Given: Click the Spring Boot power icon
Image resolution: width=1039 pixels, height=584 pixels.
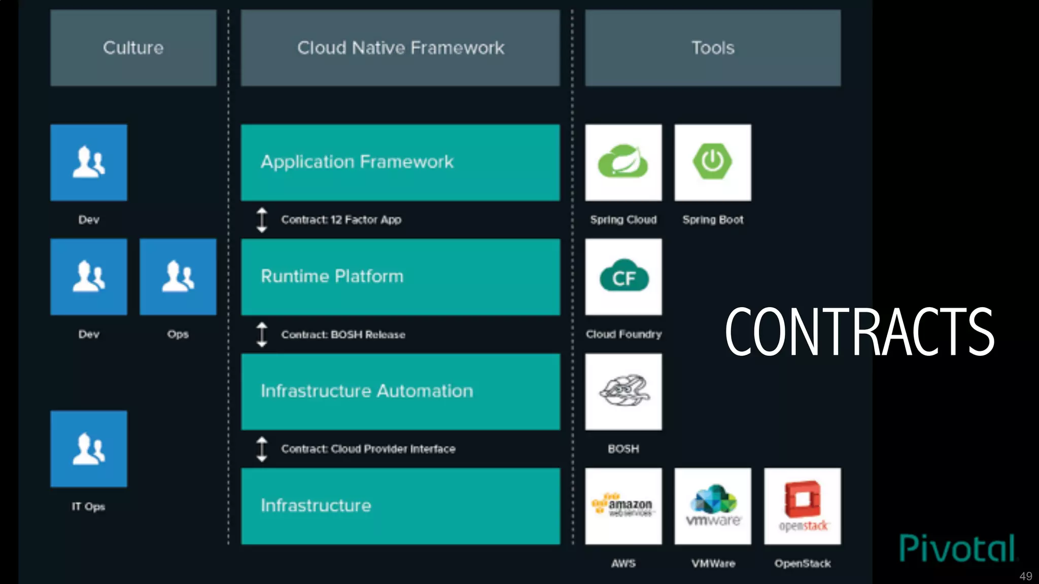Looking at the screenshot, I should [712, 162].
